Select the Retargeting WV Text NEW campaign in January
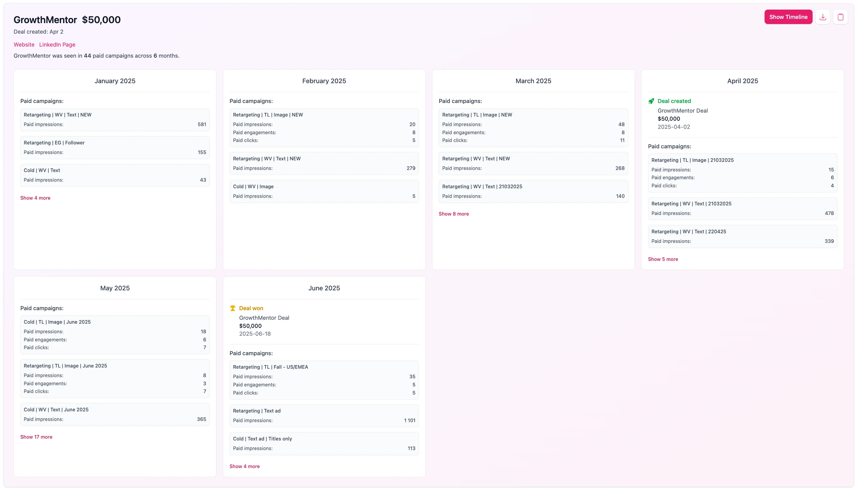The width and height of the screenshot is (860, 490). coord(115,119)
